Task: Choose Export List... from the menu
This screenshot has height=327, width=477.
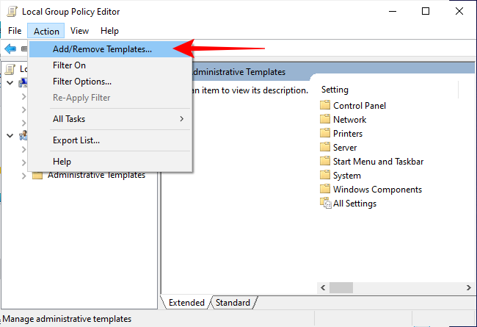Action: (x=111, y=140)
